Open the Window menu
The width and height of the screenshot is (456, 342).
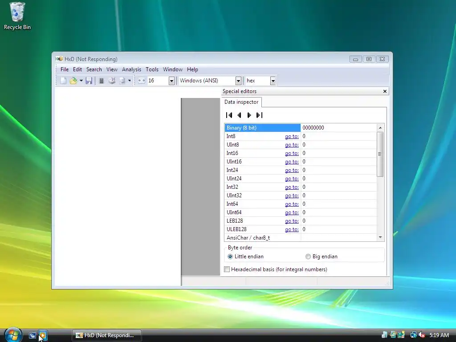[173, 69]
